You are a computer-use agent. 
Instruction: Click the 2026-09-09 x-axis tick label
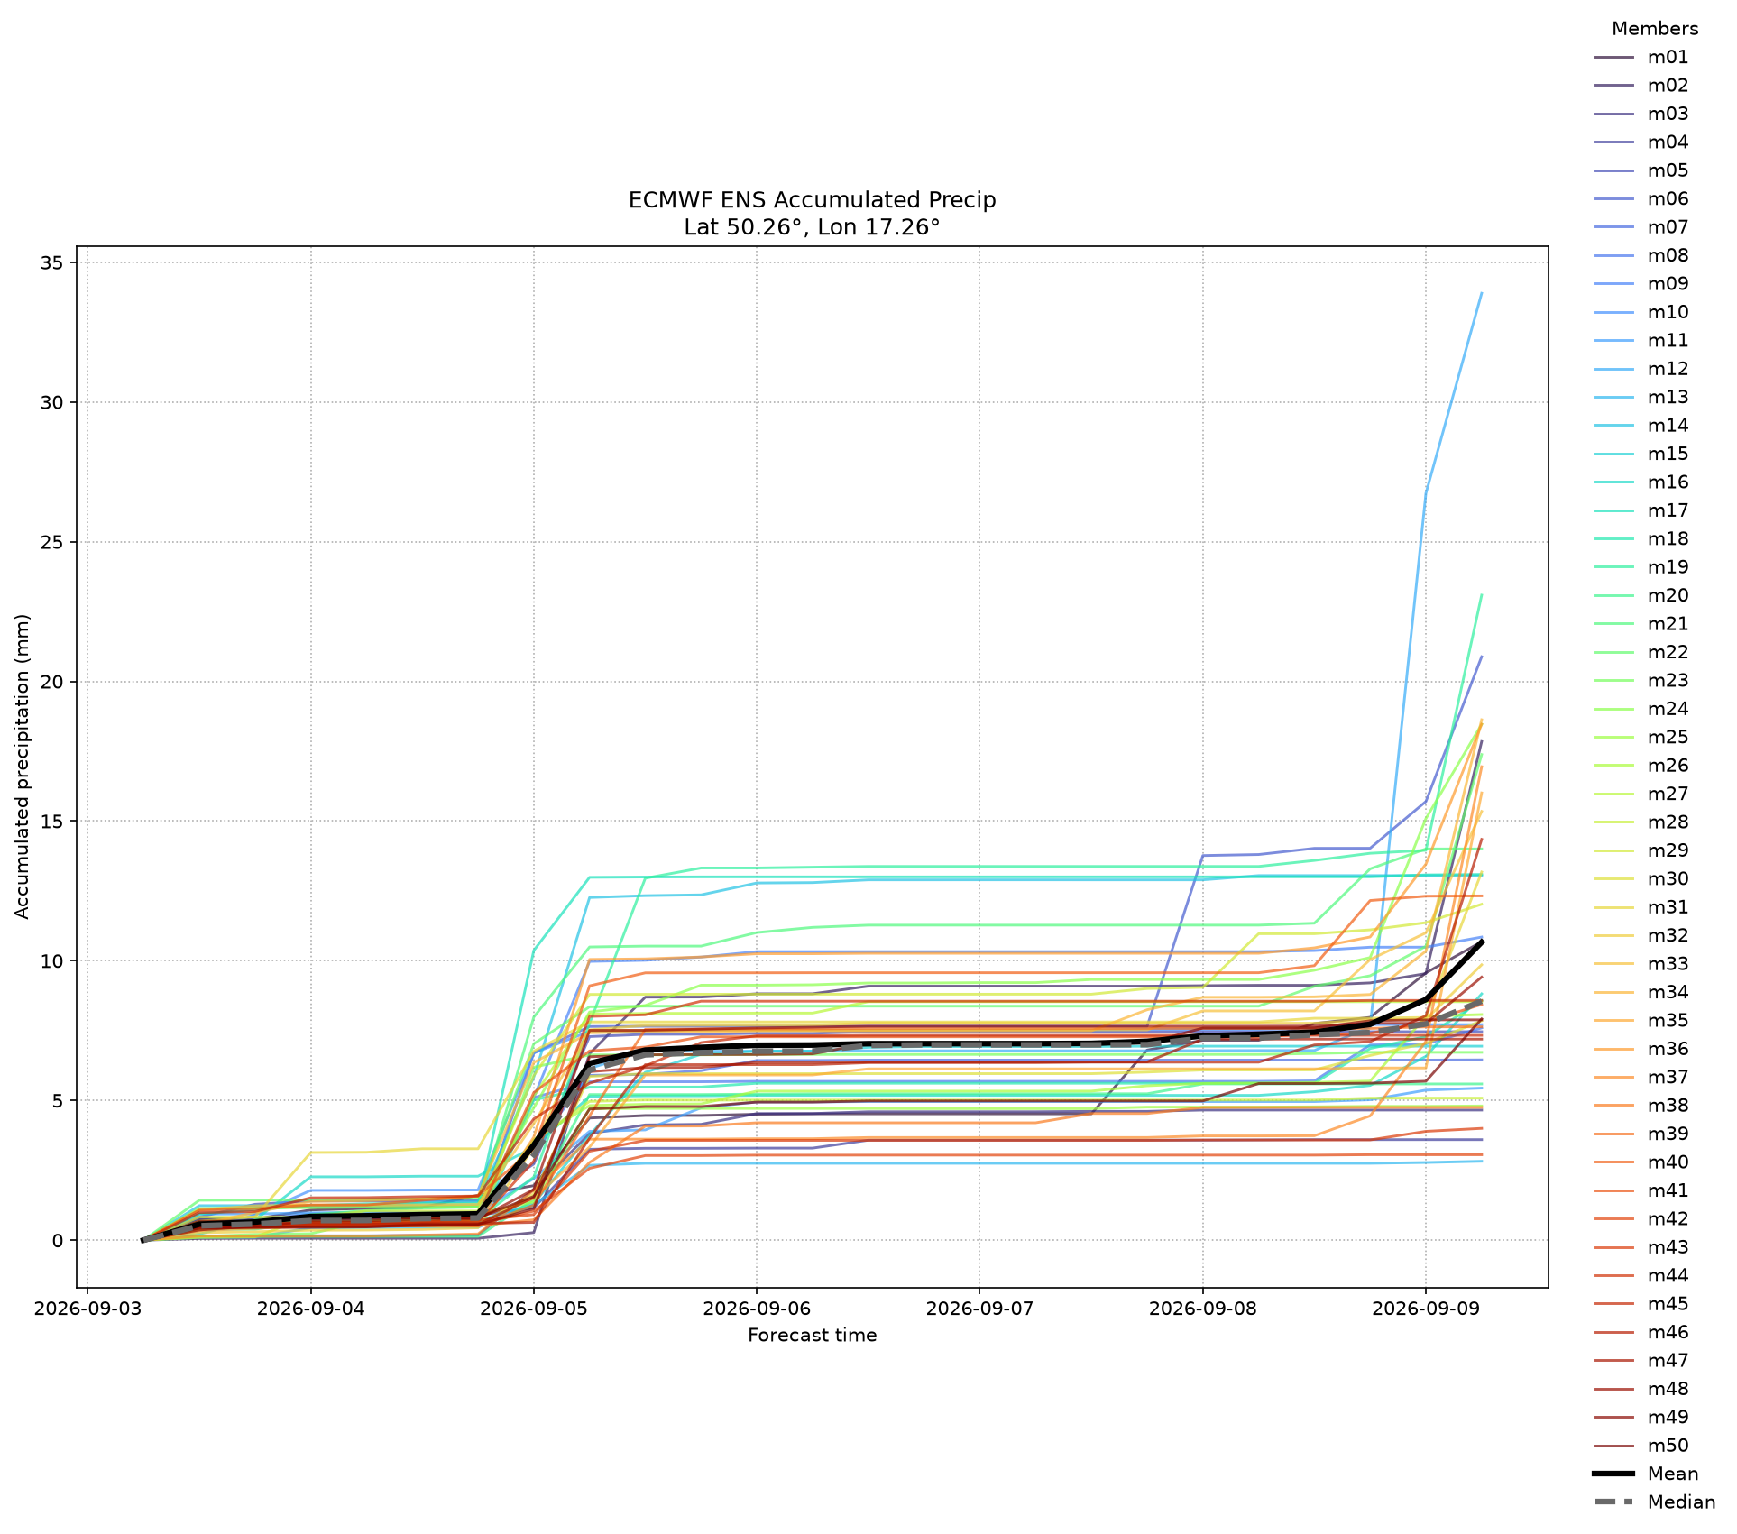(1425, 1309)
